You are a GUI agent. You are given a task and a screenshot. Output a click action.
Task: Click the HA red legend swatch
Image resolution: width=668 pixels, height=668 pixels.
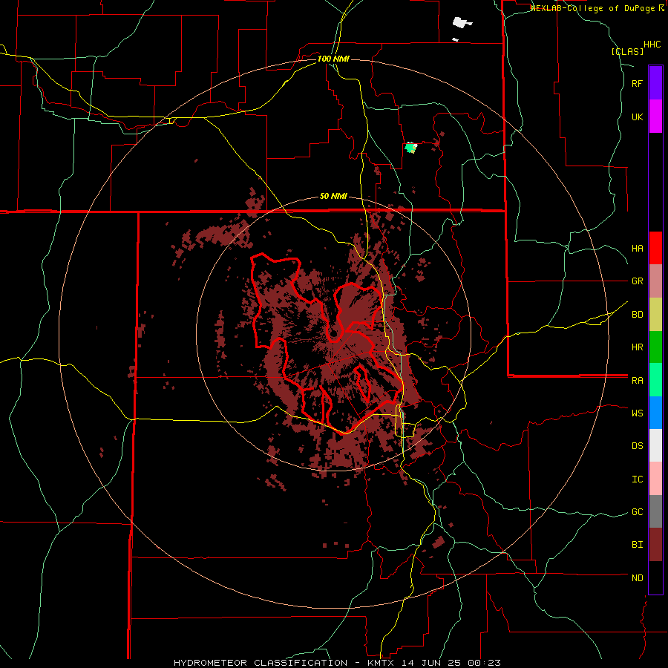pyautogui.click(x=655, y=248)
